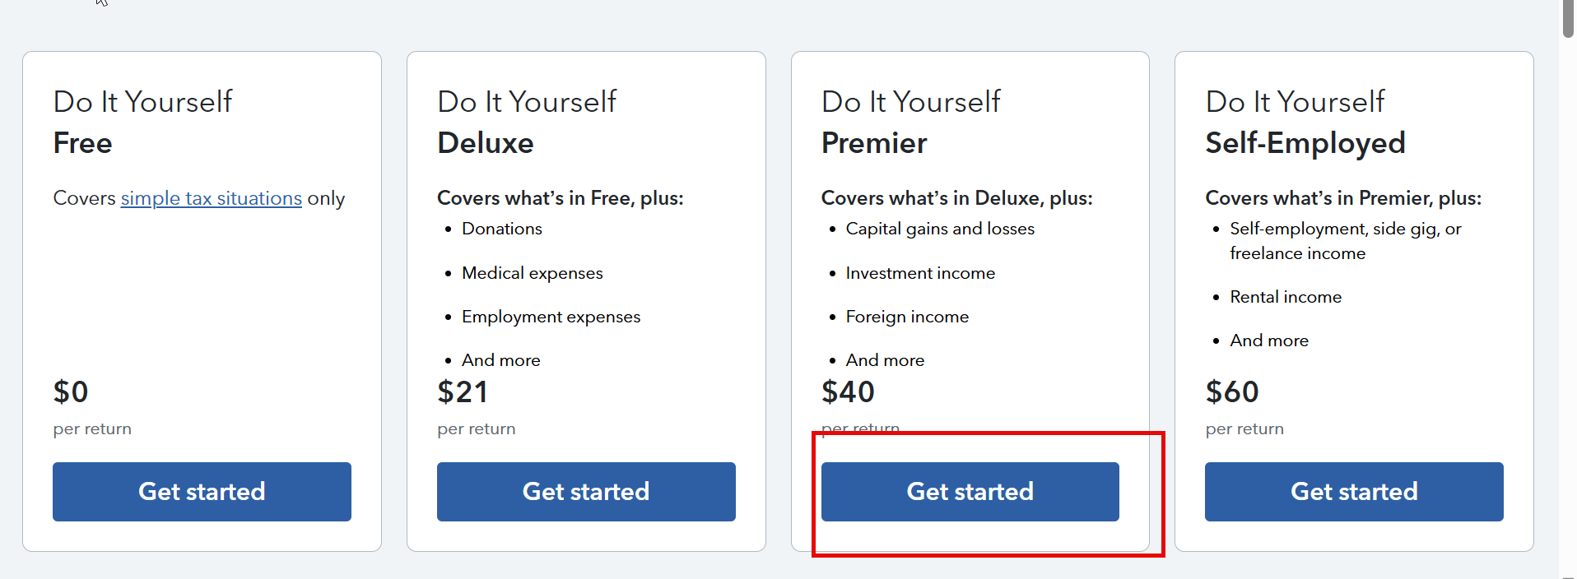Open the simple tax situations link
This screenshot has height=579, width=1577.
211,198
